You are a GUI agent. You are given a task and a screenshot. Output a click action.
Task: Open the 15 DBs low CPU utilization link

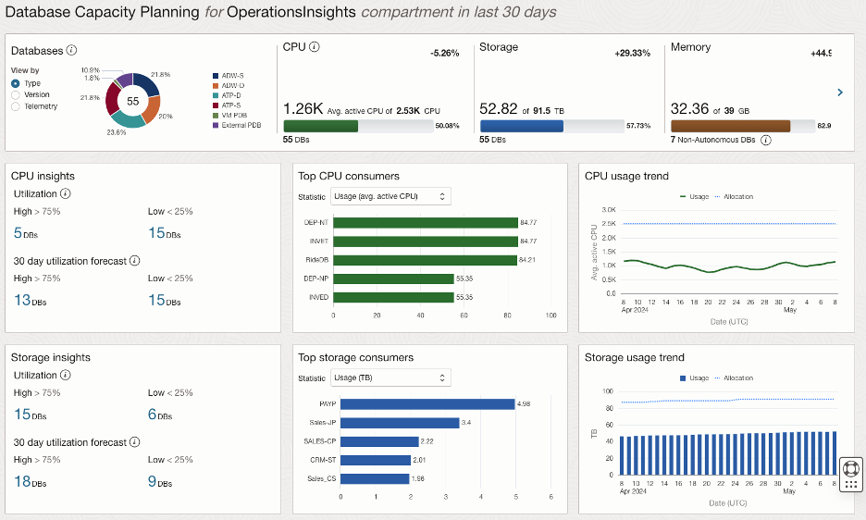[x=164, y=233]
